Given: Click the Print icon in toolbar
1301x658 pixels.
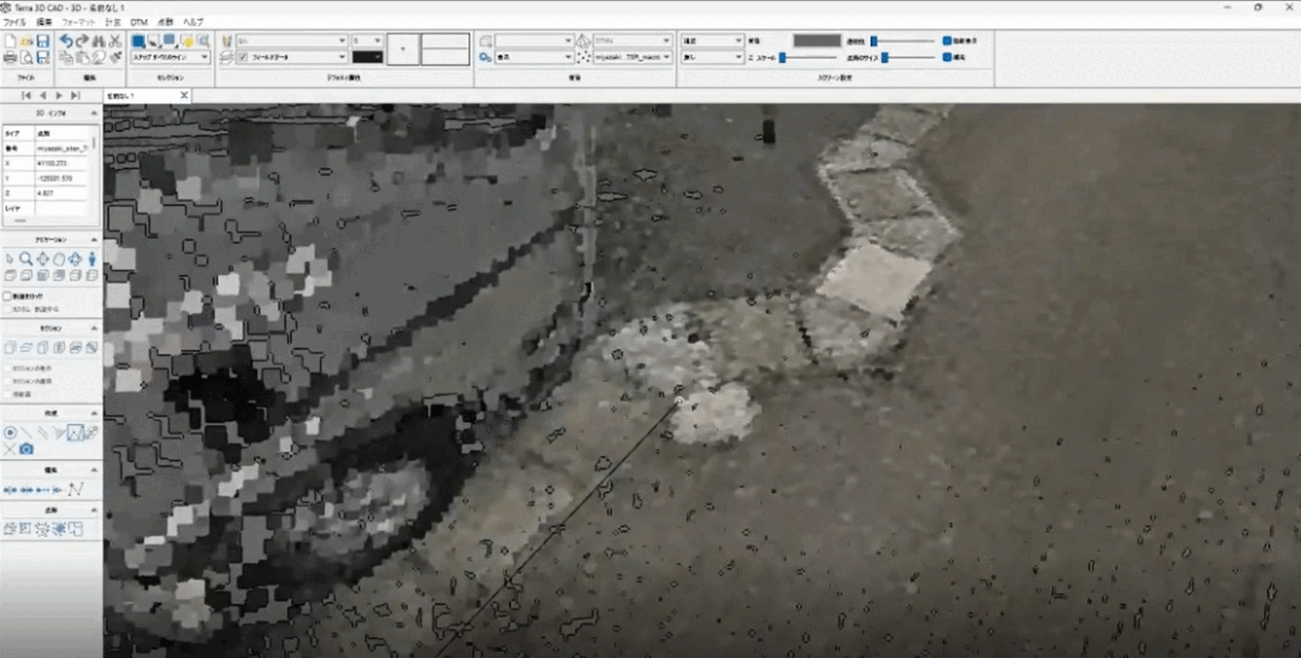Looking at the screenshot, I should (10, 58).
